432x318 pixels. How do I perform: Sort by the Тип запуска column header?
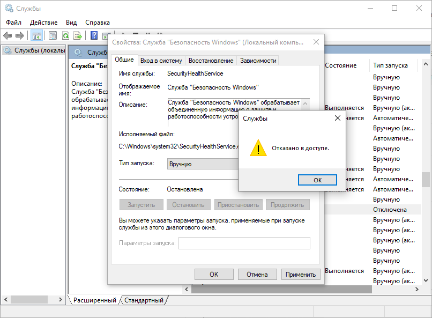click(393, 65)
